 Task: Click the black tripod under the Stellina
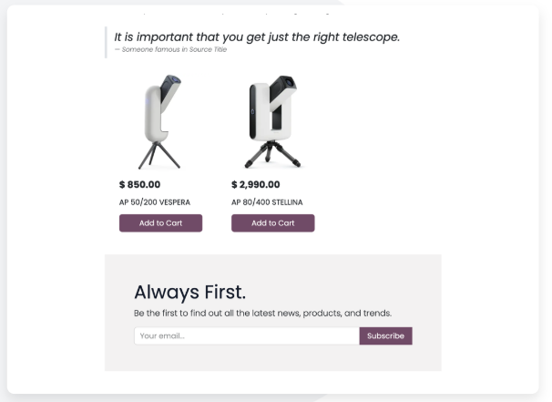[x=274, y=153]
